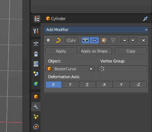Open the Physics properties tab
This screenshot has height=132, width=152.
[36, 127]
